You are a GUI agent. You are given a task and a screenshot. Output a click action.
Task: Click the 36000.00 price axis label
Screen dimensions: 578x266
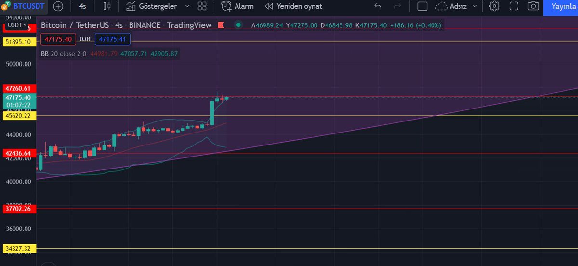point(18,229)
